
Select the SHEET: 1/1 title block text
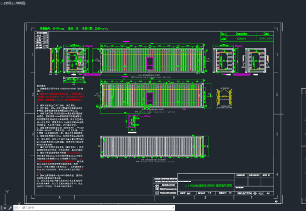pyautogui.click(x=225, y=193)
